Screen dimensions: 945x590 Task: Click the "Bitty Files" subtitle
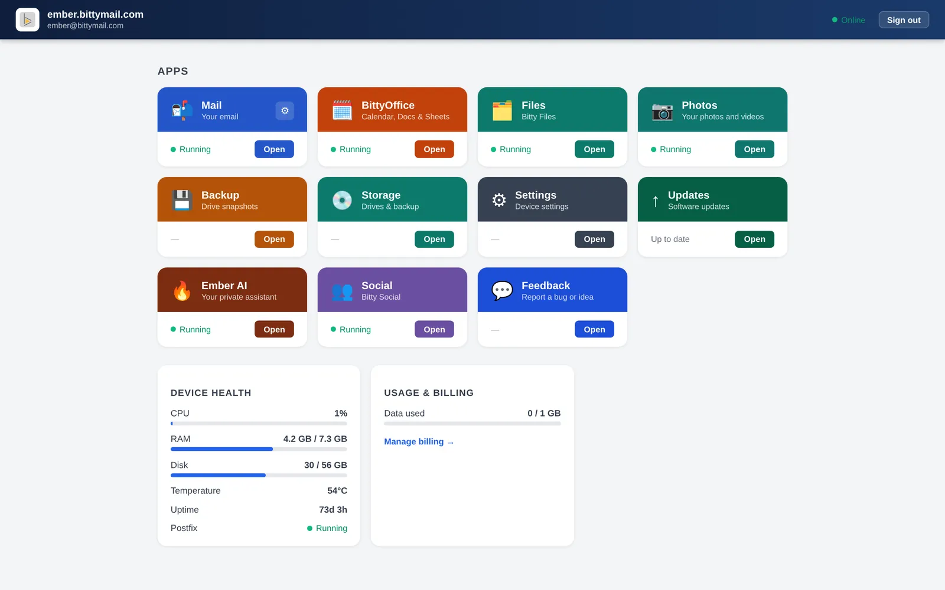click(539, 117)
